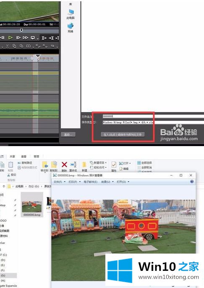The height and width of the screenshot is (288, 204).
Task: Click the 文件名 input field
Action: coord(153,116)
